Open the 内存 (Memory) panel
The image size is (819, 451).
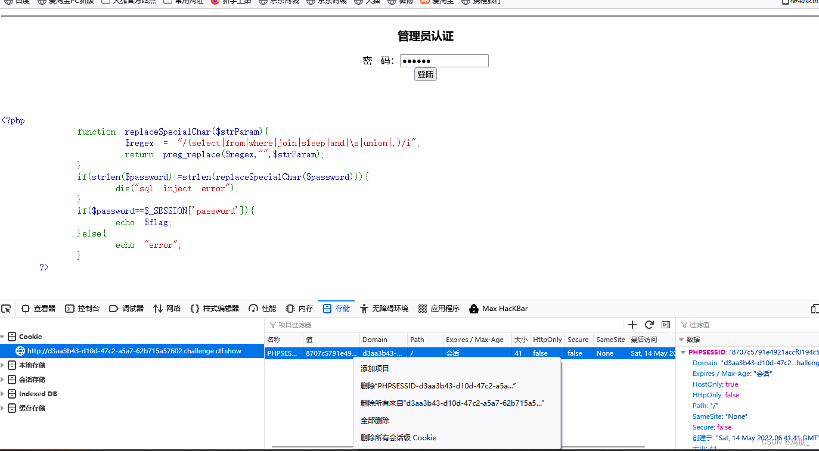point(299,308)
